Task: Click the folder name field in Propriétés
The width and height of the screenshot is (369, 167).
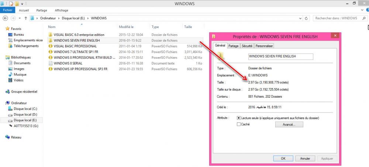Action: pos(281,56)
